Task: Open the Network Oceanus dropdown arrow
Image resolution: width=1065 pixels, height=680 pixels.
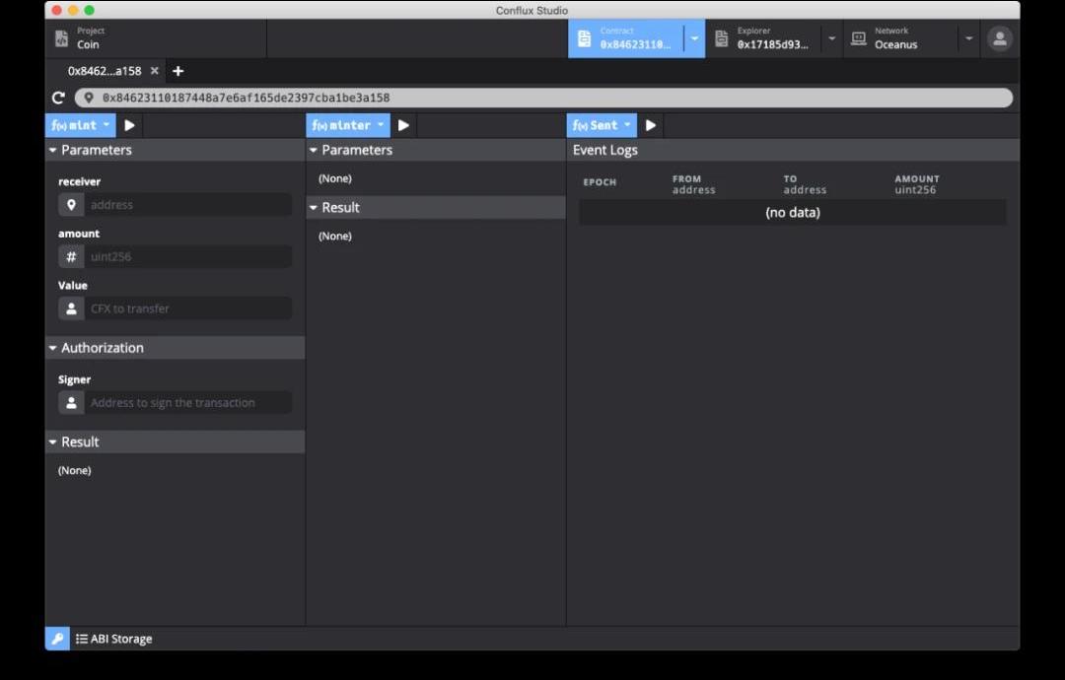Action: click(x=969, y=38)
